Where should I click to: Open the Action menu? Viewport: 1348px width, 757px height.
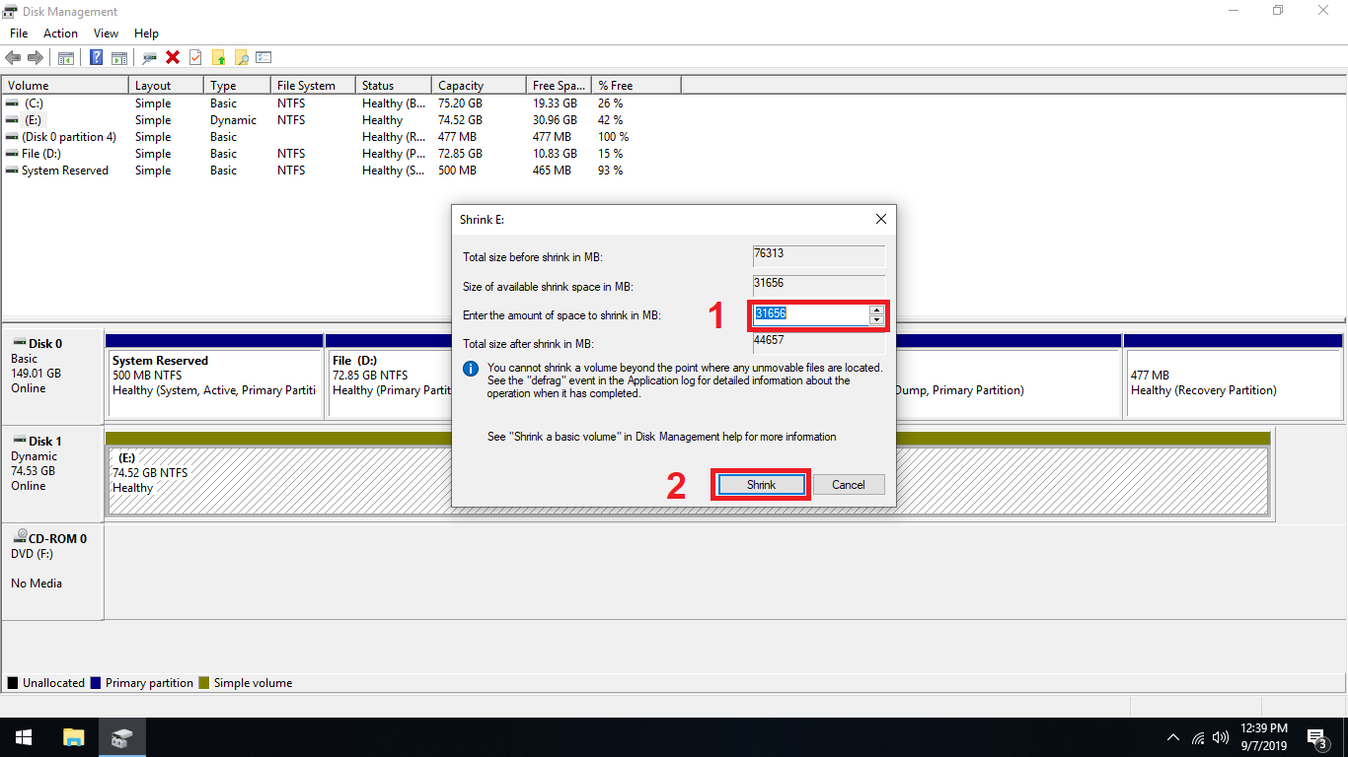pyautogui.click(x=60, y=34)
